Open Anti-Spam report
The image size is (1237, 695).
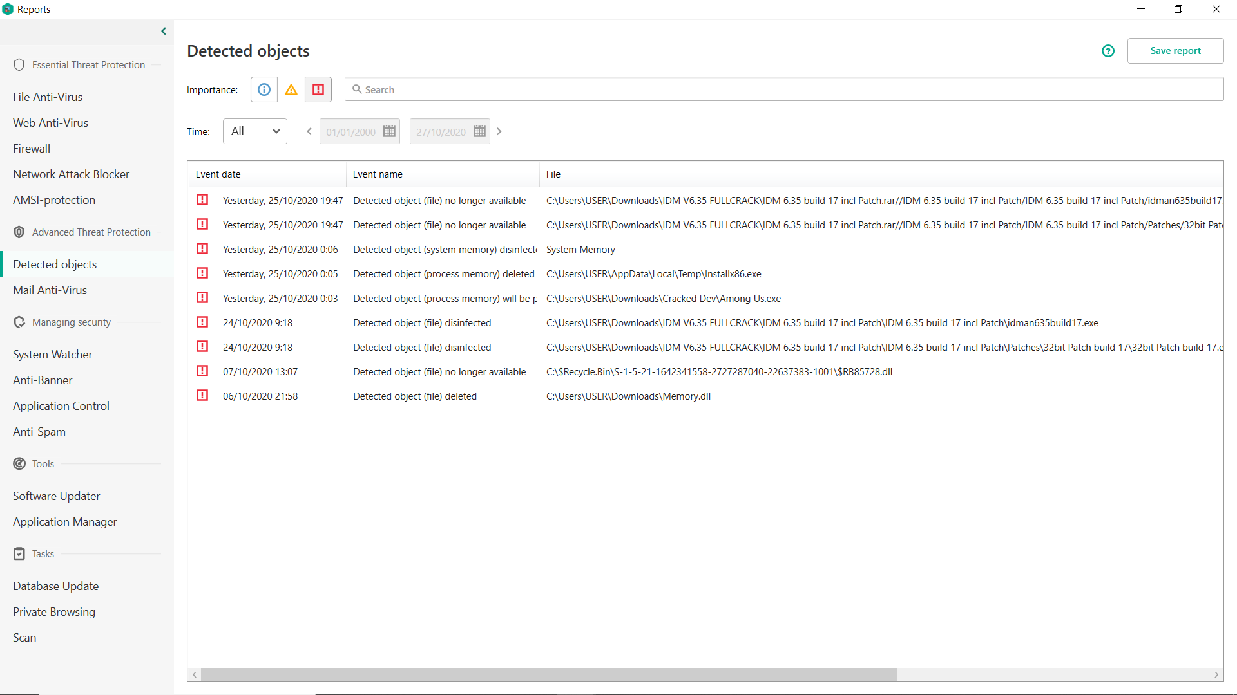[39, 432]
